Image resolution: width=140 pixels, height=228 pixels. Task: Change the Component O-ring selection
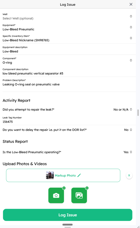pyautogui.click(x=68, y=61)
